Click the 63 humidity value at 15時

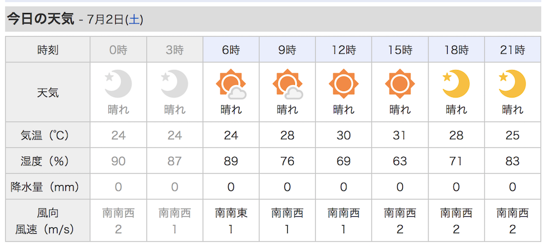(400, 161)
